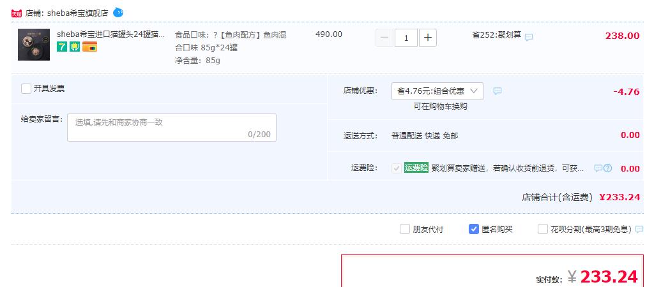
Task: Click the question mark help icon for 运费险
Action: (607, 168)
